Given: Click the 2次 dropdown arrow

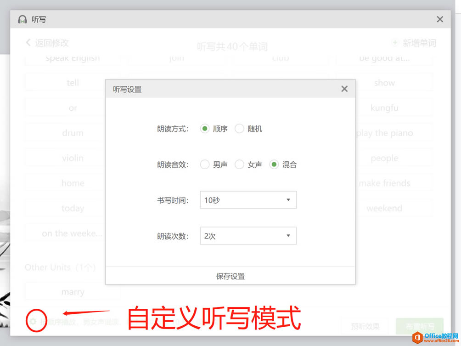Looking at the screenshot, I should click(x=288, y=236).
